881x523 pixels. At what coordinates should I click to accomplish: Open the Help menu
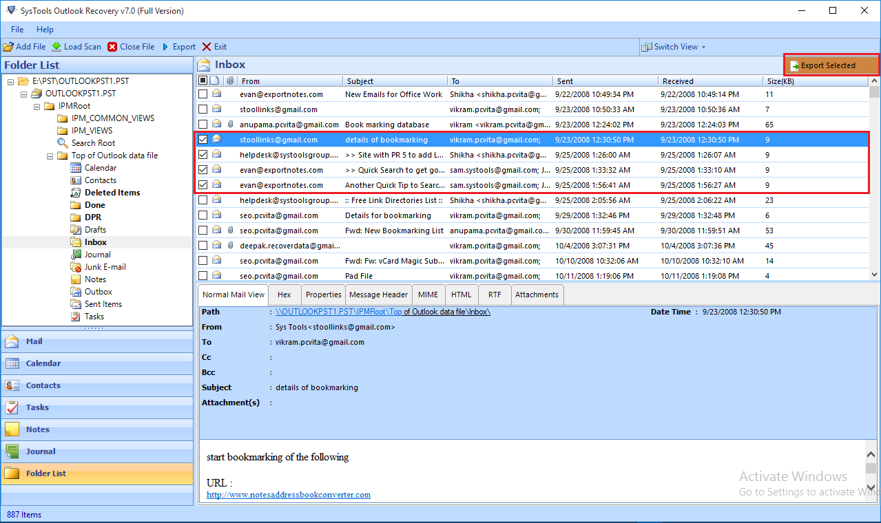coord(45,30)
